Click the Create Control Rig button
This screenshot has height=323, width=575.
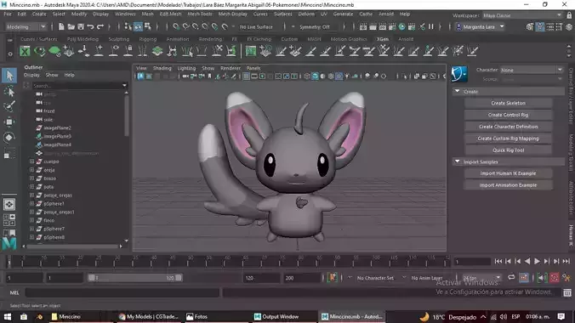coord(508,115)
